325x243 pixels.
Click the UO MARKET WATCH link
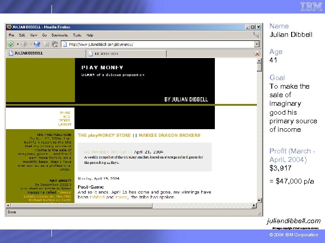coord(105,152)
